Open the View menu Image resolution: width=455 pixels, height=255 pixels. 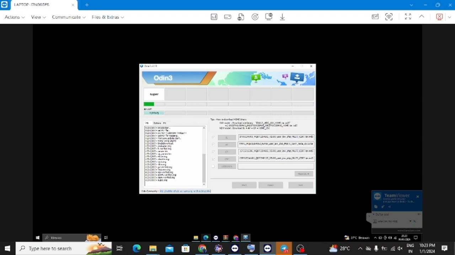click(x=38, y=17)
